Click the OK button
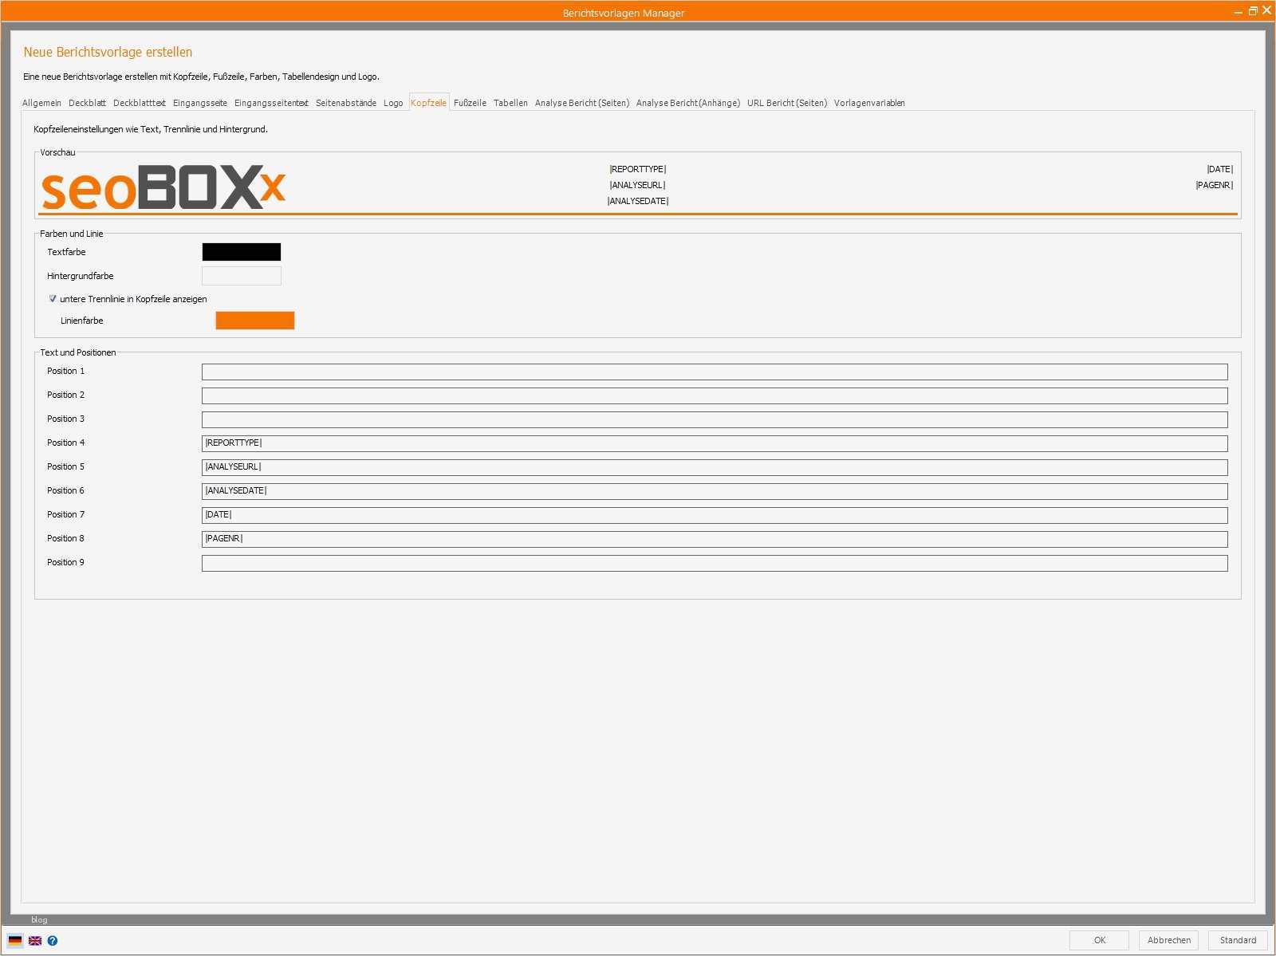Image resolution: width=1276 pixels, height=956 pixels. [1099, 940]
